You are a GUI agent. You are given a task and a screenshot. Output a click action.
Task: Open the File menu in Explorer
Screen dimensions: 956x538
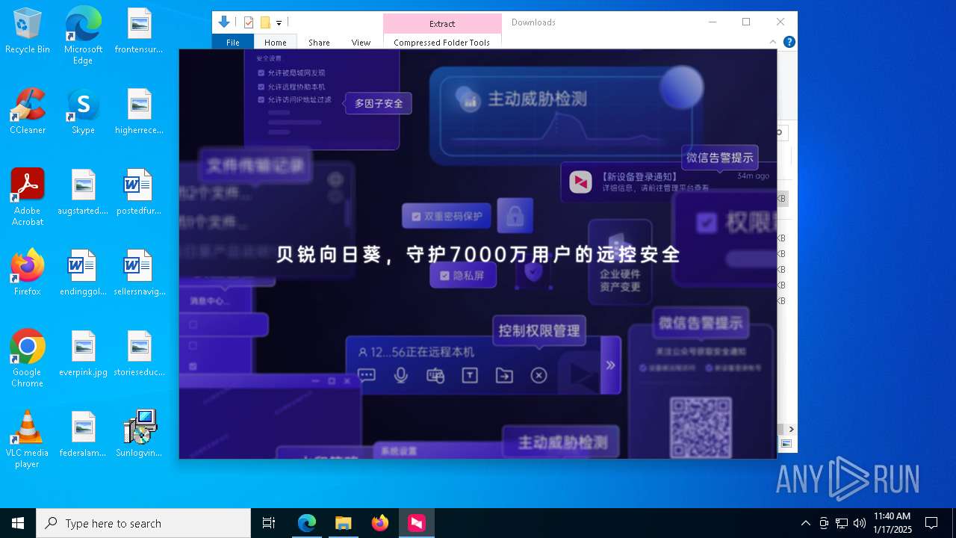(x=233, y=43)
